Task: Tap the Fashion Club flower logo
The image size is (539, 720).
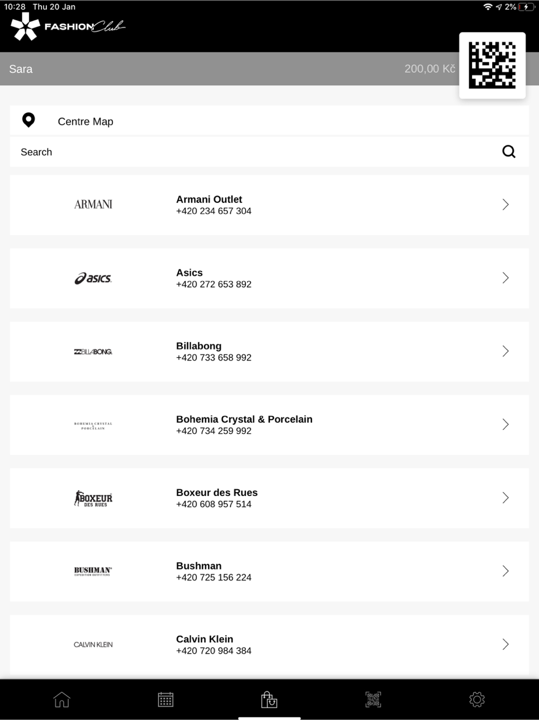Action: pyautogui.click(x=25, y=26)
